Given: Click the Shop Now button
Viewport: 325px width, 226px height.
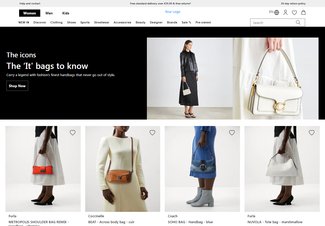Looking at the screenshot, I should pyautogui.click(x=17, y=86).
